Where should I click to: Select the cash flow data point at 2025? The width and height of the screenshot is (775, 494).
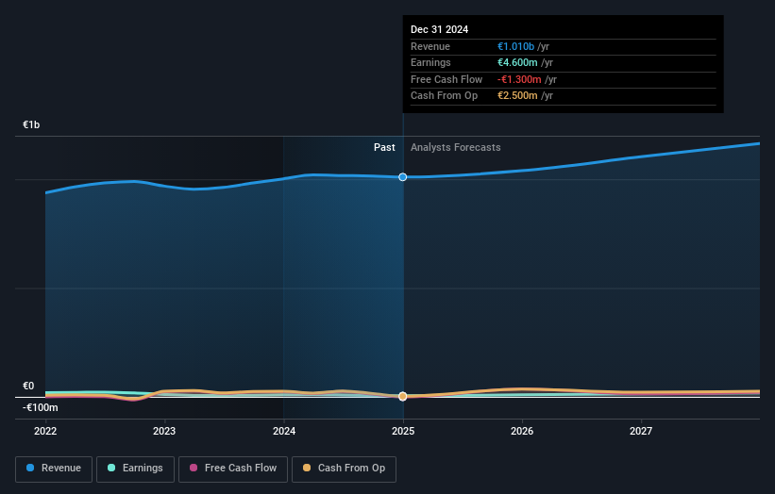tap(403, 396)
